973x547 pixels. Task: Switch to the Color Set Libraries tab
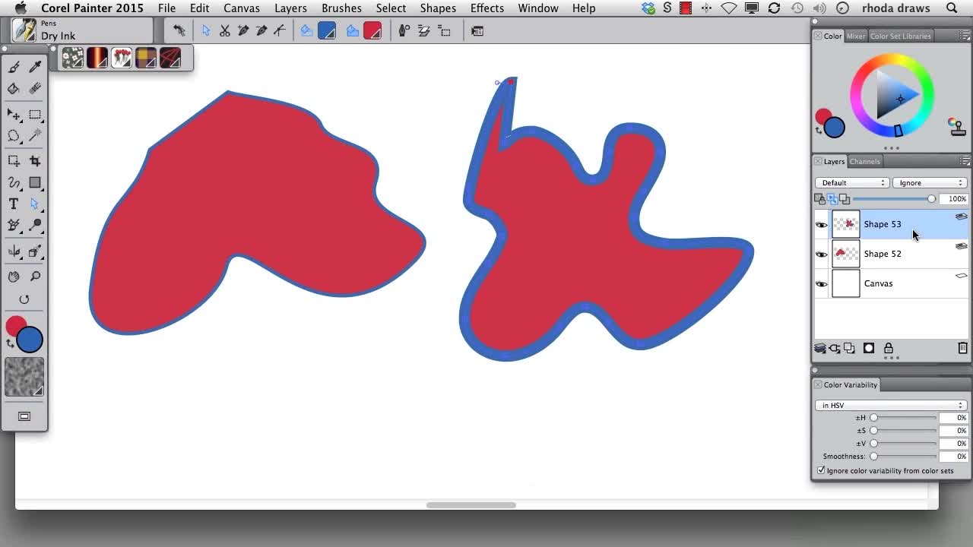click(x=901, y=36)
